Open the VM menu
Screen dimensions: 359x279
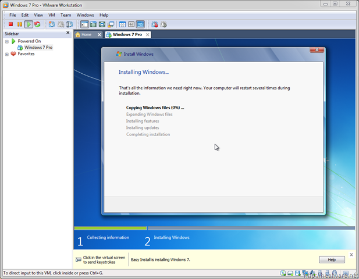(52, 15)
